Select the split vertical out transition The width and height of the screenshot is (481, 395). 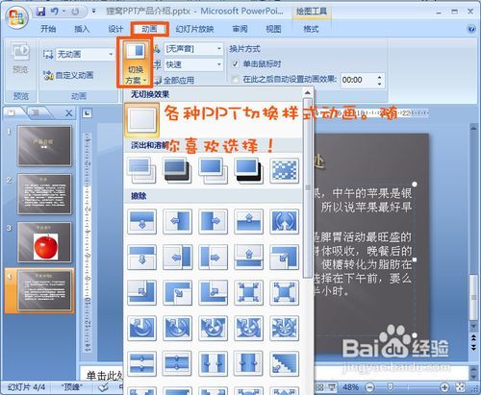pos(248,363)
